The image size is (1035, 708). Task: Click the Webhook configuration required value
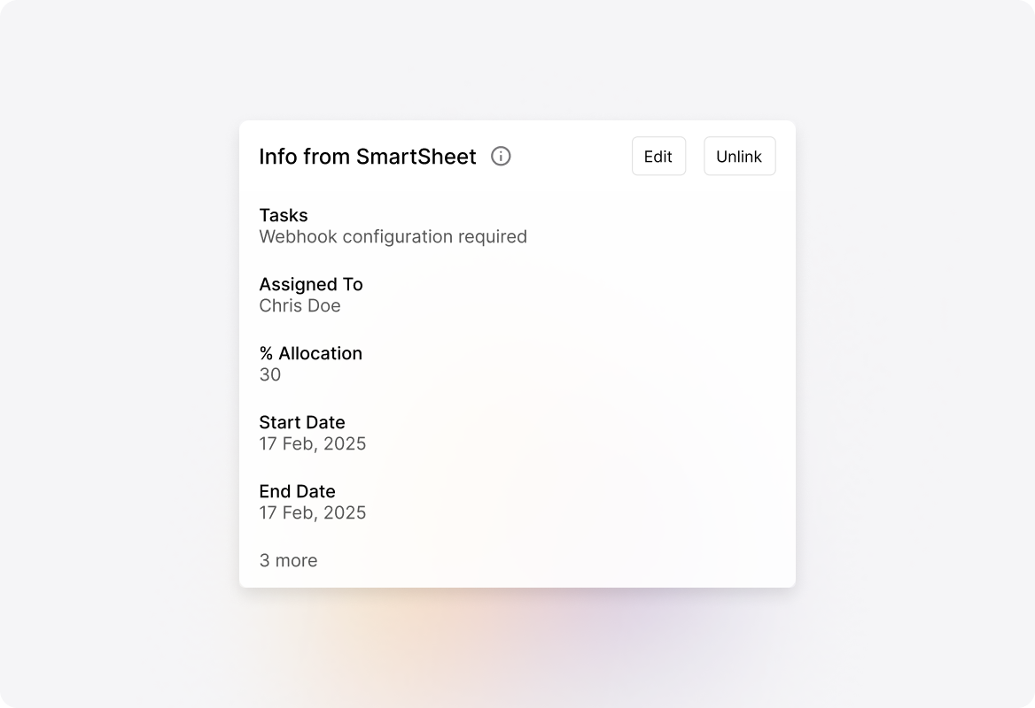[393, 236]
